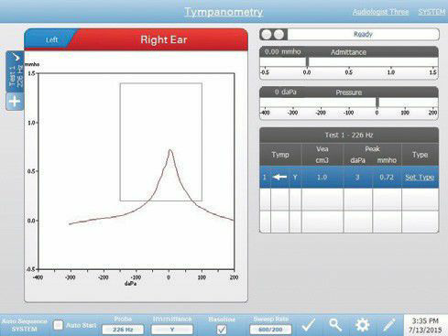Open the Immittance Y selector

(172, 330)
